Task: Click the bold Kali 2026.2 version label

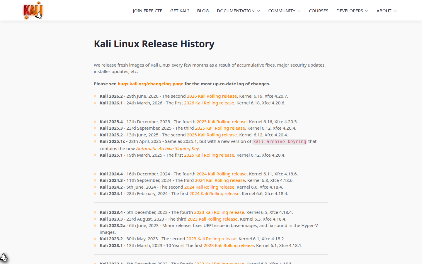Action: (x=111, y=96)
